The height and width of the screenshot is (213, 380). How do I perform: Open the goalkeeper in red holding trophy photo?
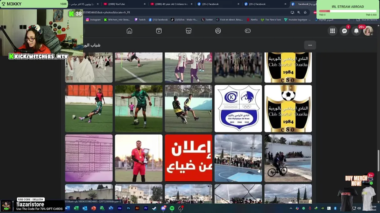tap(139, 158)
